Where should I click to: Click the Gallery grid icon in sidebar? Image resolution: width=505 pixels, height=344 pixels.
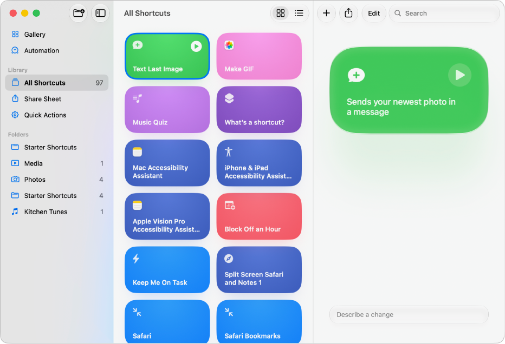click(x=15, y=34)
